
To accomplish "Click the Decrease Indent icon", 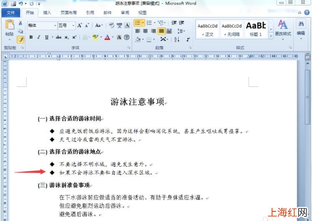I will pyautogui.click(x=174, y=23).
